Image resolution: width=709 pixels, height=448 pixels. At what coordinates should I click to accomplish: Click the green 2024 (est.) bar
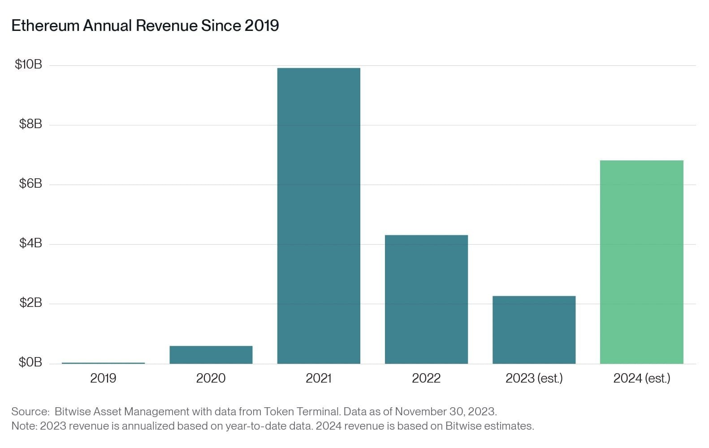[x=641, y=262]
